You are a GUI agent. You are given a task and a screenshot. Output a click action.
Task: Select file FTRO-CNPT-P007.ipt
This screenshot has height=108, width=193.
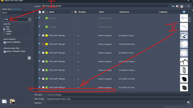[57, 70]
